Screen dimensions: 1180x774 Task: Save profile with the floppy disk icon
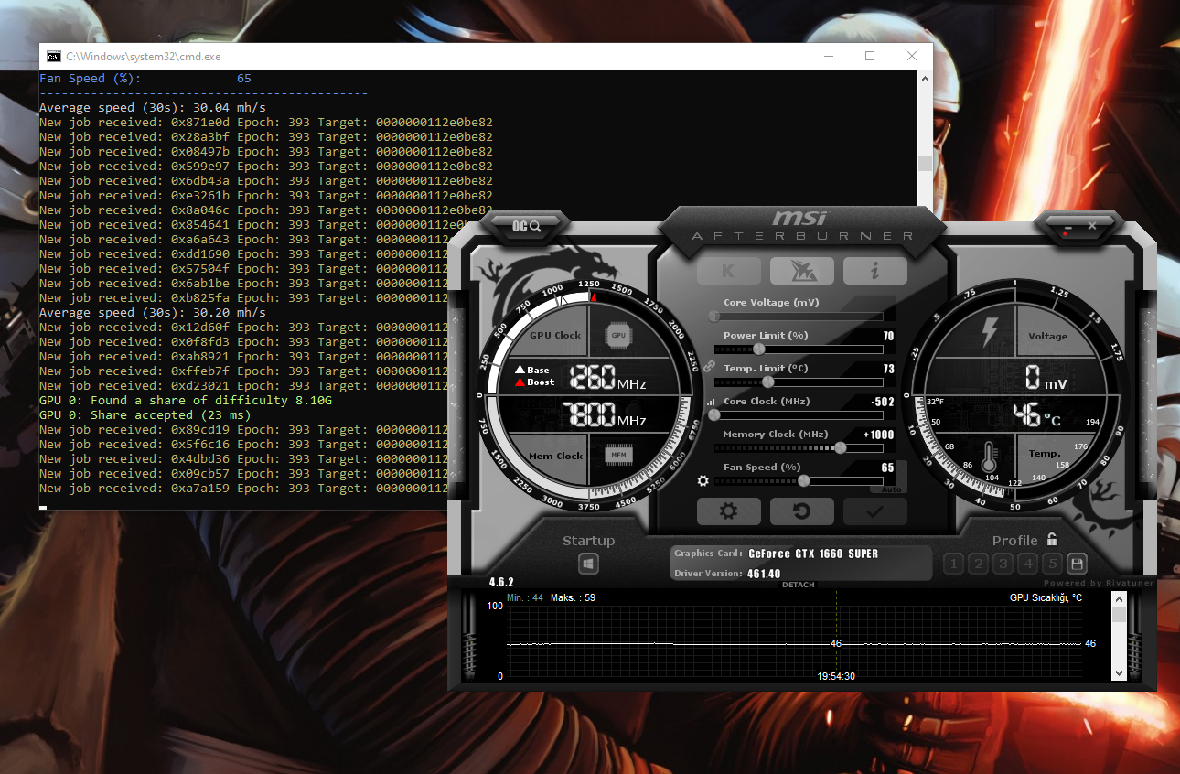pyautogui.click(x=1078, y=564)
